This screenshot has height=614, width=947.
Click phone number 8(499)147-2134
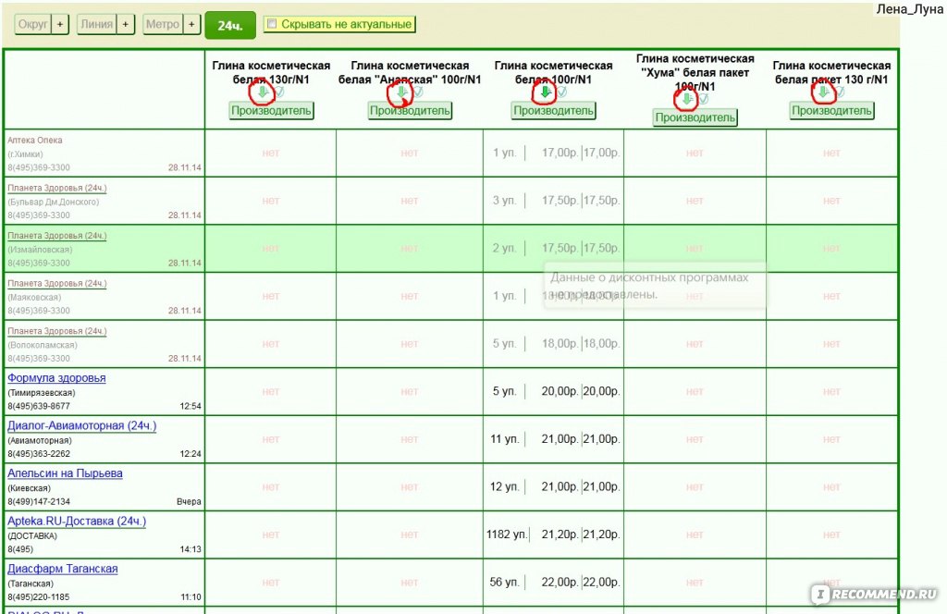coord(39,502)
